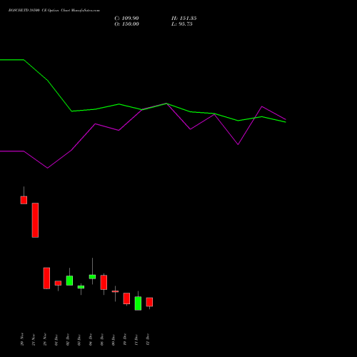The width and height of the screenshot is (357, 357).
Task: Click the last red candle above 12 Dec
Action: coord(149,302)
